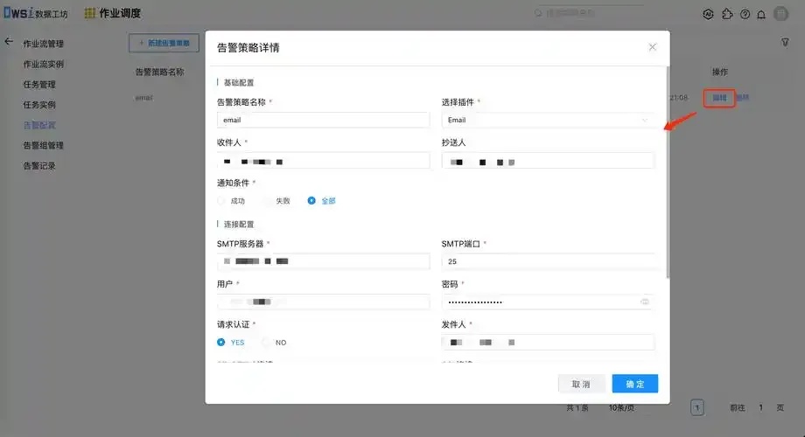Select 全部 notification condition
Image resolution: width=805 pixels, height=437 pixels.
pyautogui.click(x=311, y=200)
